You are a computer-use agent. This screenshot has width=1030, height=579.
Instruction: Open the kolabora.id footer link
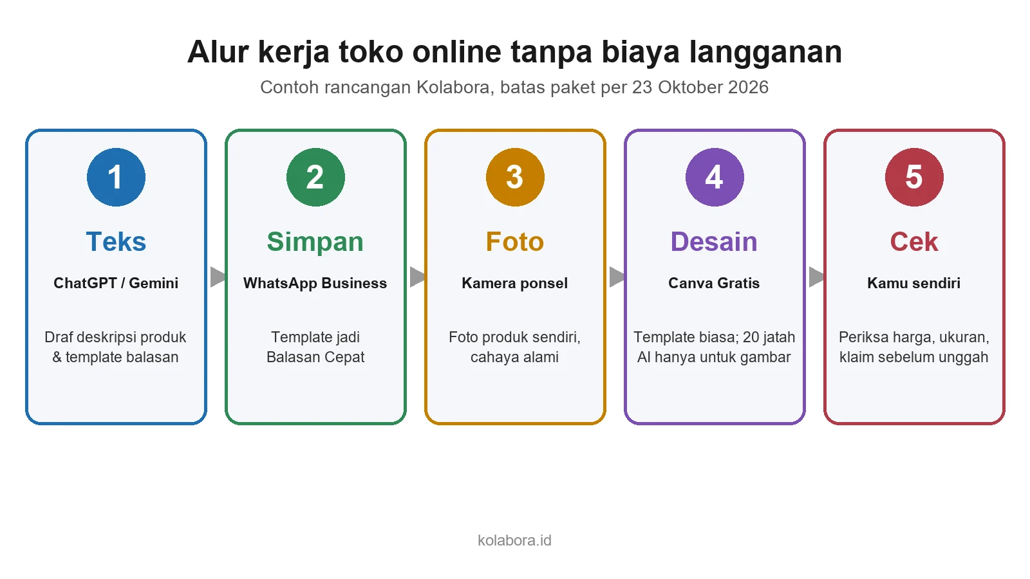pos(514,540)
